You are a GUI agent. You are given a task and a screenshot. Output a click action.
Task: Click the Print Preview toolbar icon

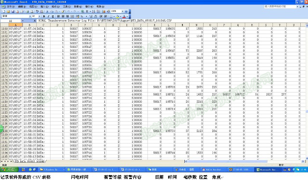coord(32,12)
